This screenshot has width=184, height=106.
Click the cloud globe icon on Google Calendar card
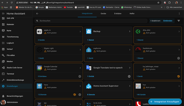(x=80, y=76)
